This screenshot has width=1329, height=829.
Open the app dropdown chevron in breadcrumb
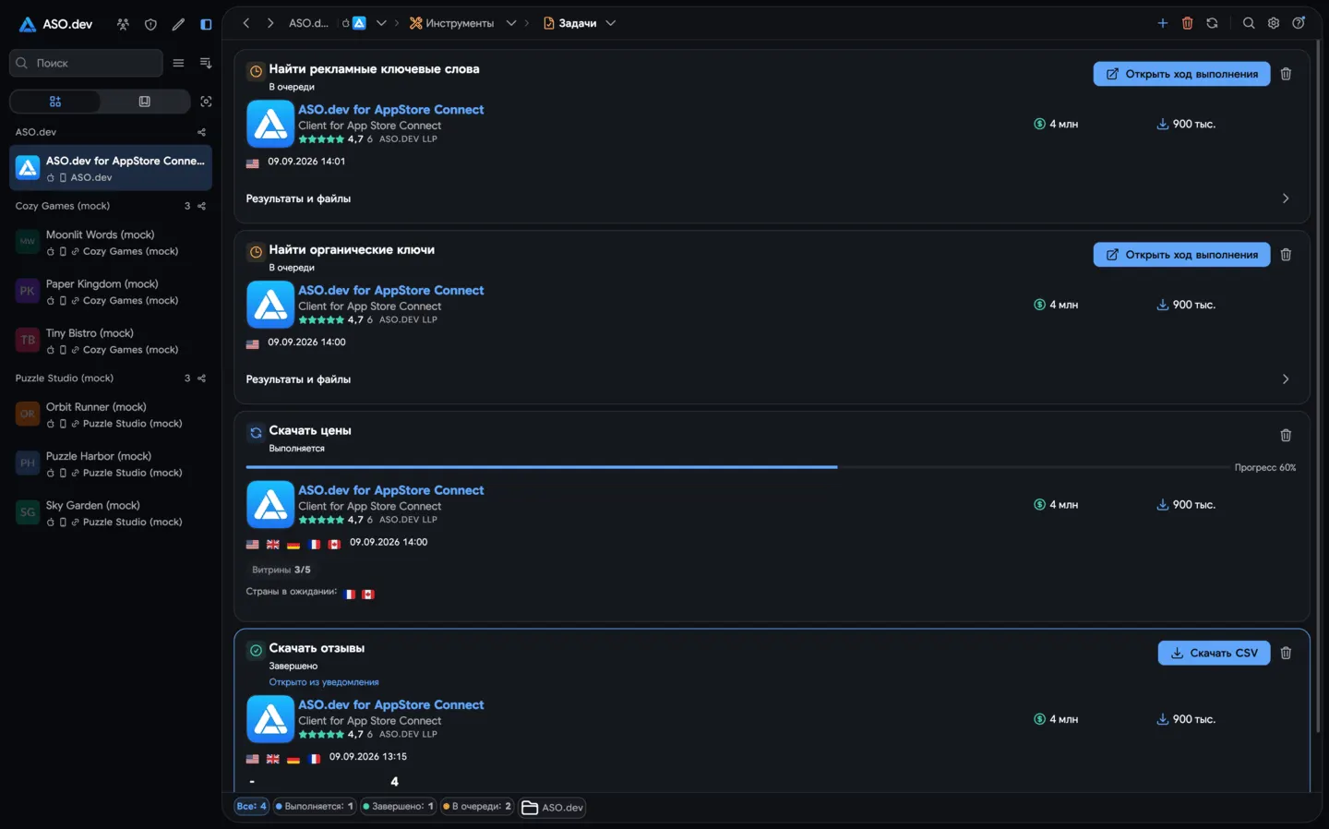point(381,23)
